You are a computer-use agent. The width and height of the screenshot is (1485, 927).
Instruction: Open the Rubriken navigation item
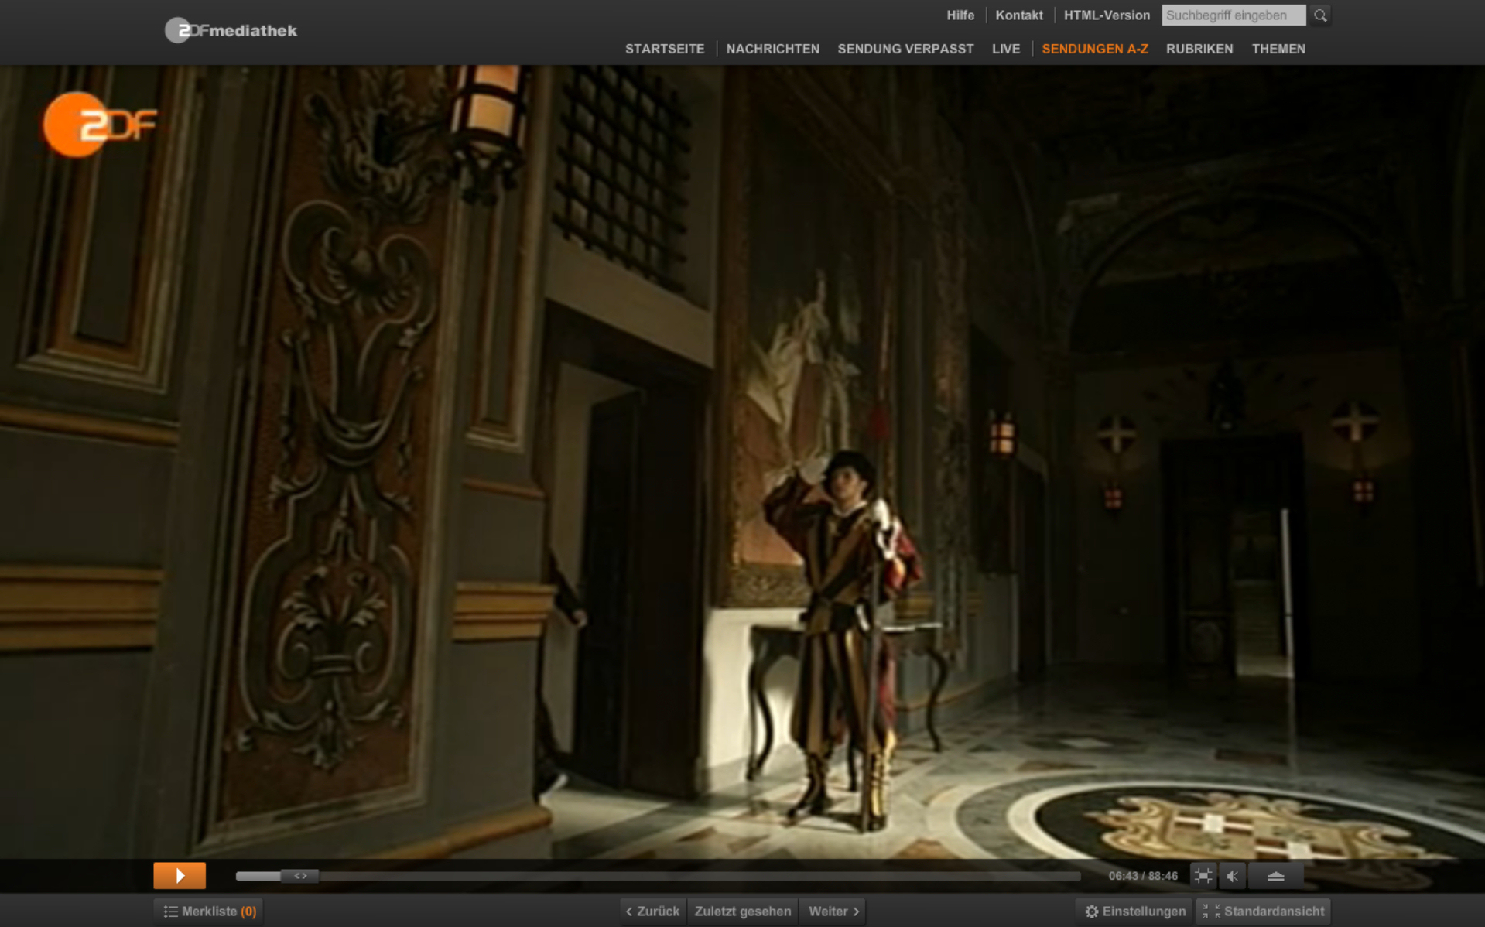(1199, 49)
